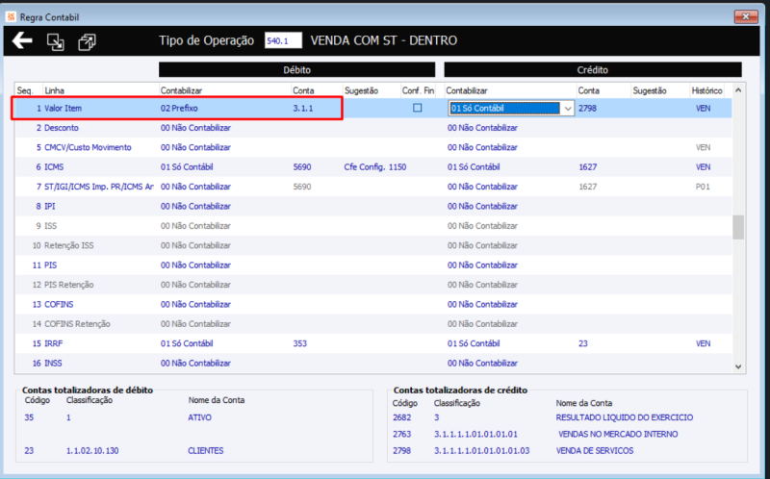Click P01 history cell in ST/IGI row
This screenshot has width=770, height=479.
tap(703, 187)
